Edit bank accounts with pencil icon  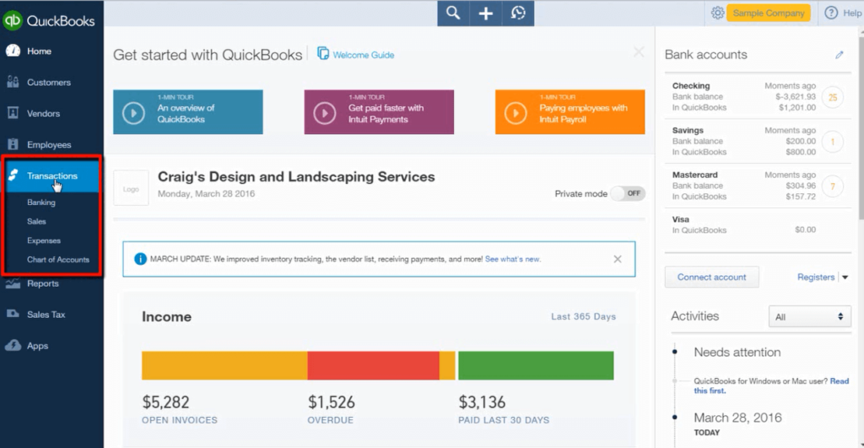click(840, 55)
